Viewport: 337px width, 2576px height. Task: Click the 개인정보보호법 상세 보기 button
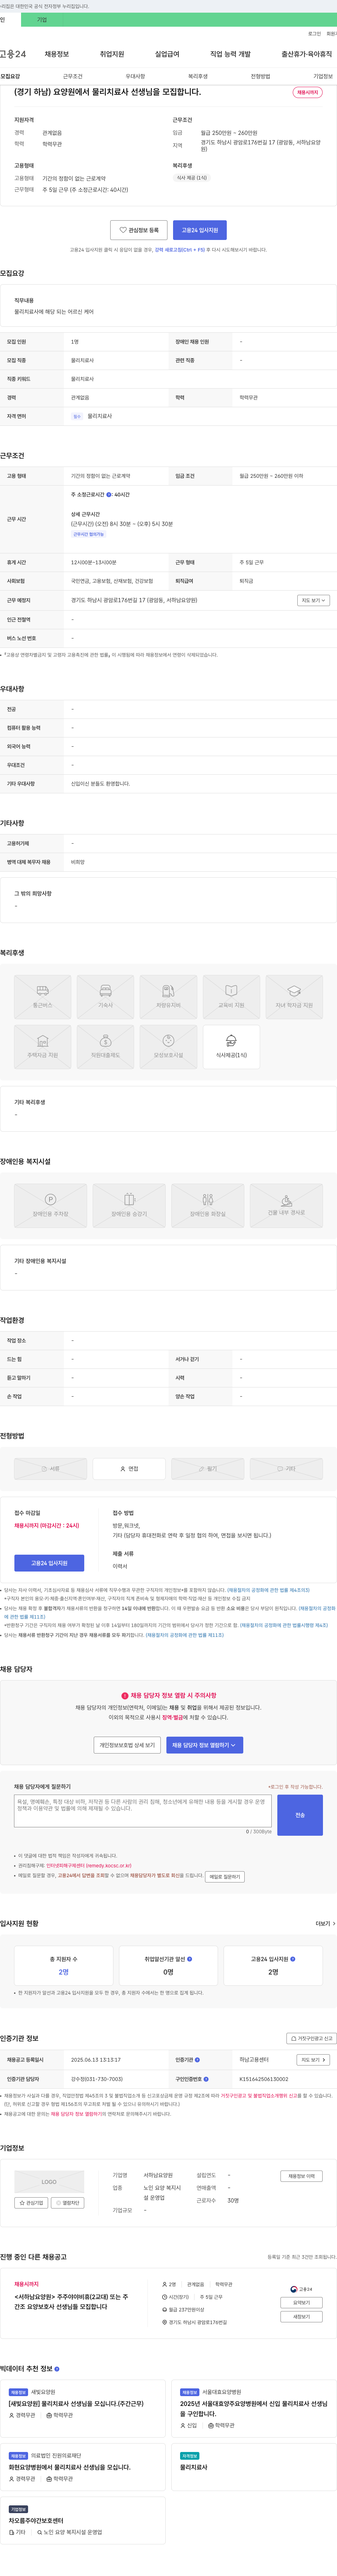coord(127,1745)
